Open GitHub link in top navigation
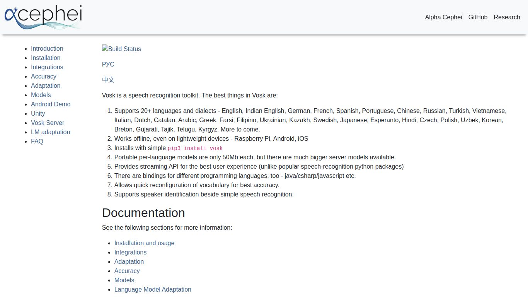The width and height of the screenshot is (528, 297). pyautogui.click(x=478, y=17)
